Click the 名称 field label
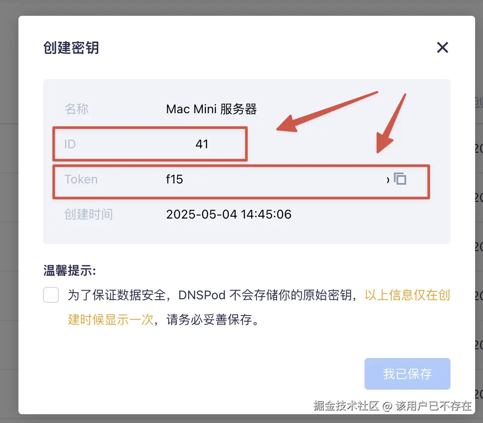The height and width of the screenshot is (423, 483). pos(76,109)
